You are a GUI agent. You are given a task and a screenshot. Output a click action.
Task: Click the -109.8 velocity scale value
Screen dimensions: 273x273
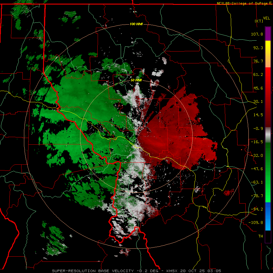[256, 223]
